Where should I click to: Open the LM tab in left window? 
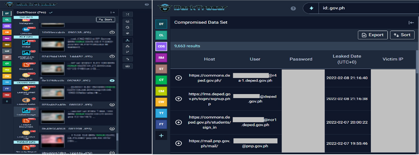coord(7,51)
